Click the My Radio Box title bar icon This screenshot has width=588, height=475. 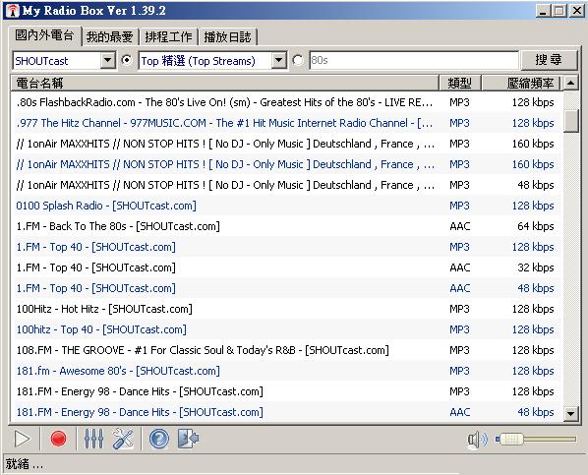point(13,11)
